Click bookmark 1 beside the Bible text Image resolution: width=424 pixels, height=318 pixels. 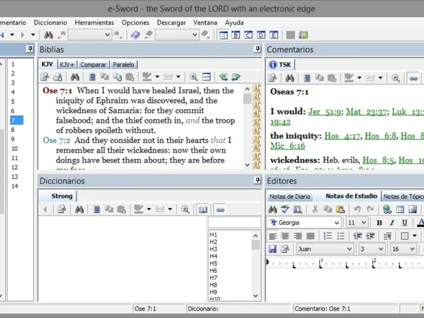[257, 88]
